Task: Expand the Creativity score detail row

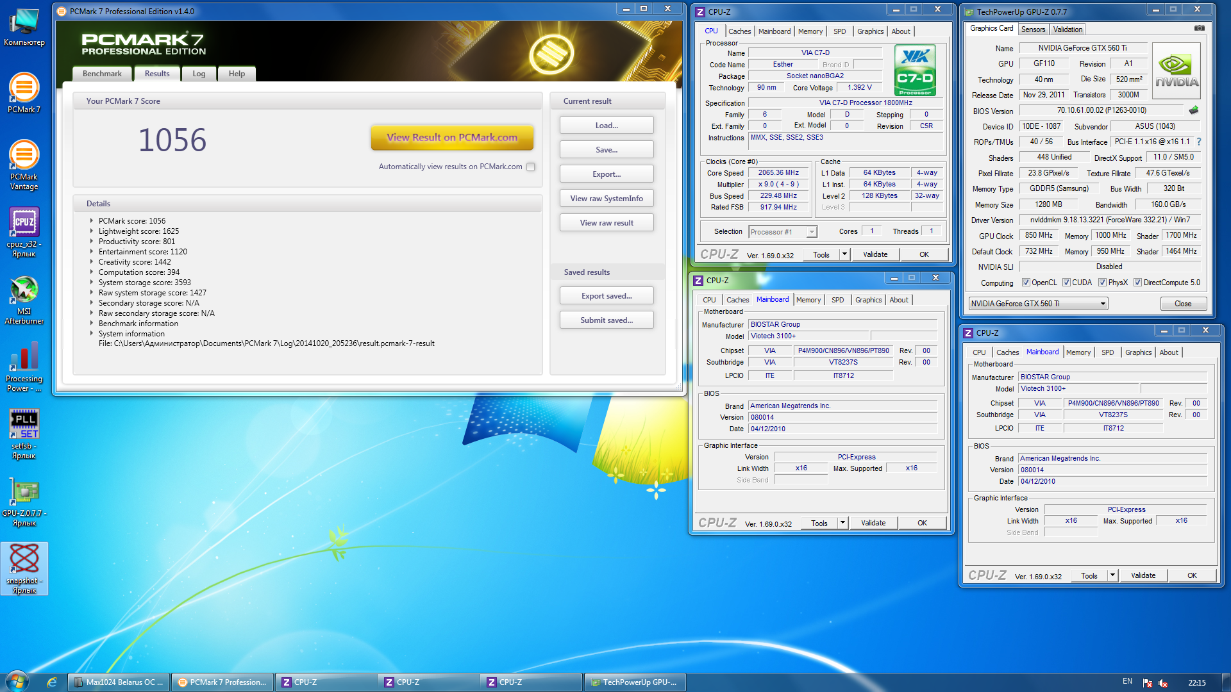Action: coord(92,262)
